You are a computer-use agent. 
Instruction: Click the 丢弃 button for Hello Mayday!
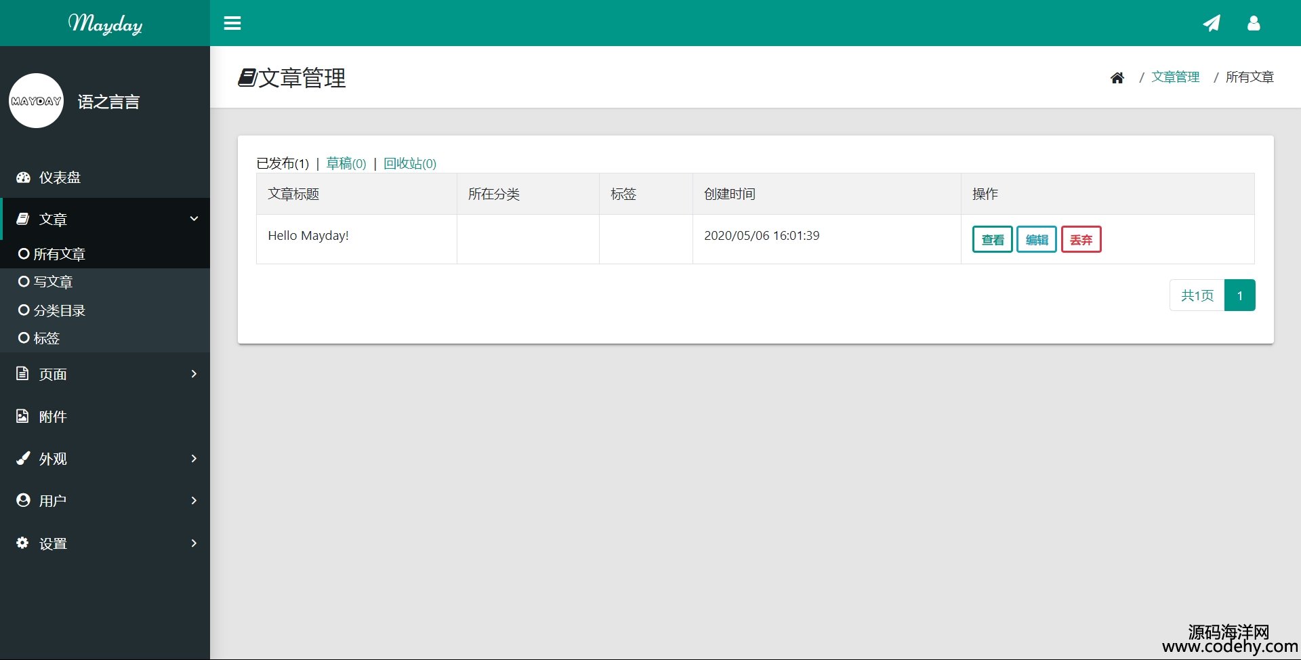(1081, 239)
